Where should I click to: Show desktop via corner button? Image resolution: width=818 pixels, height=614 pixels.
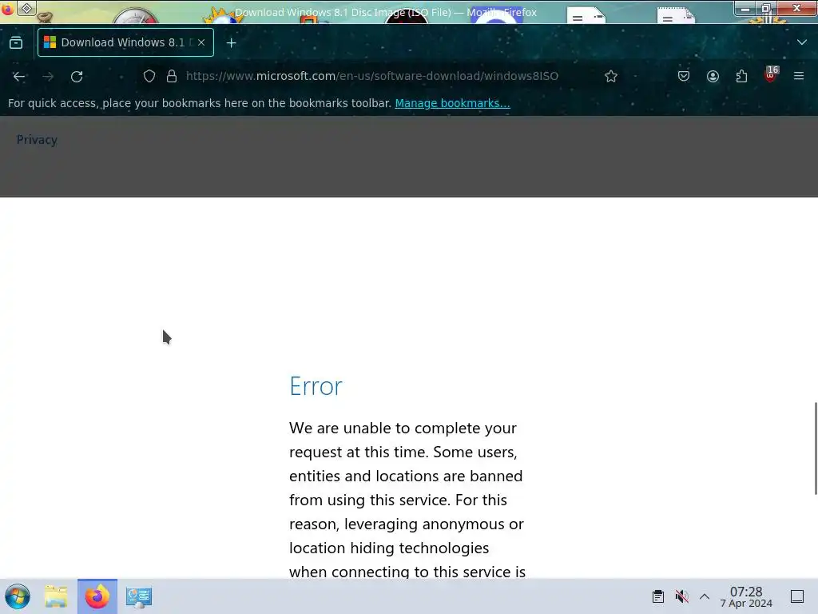pos(797,596)
